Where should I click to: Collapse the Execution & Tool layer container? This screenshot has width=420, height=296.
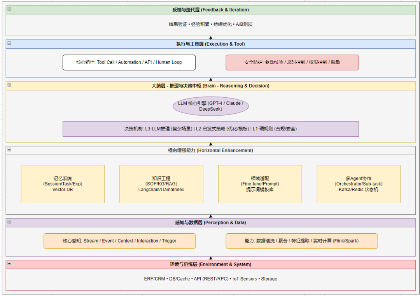pyautogui.click(x=9, y=44)
